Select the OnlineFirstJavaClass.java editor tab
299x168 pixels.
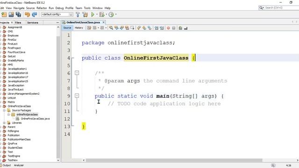click(x=83, y=22)
